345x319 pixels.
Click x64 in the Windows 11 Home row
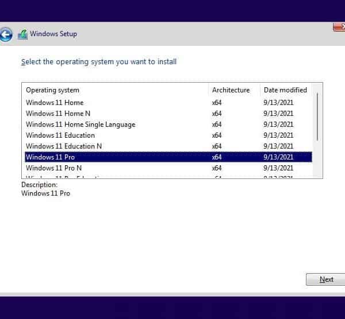click(x=217, y=103)
